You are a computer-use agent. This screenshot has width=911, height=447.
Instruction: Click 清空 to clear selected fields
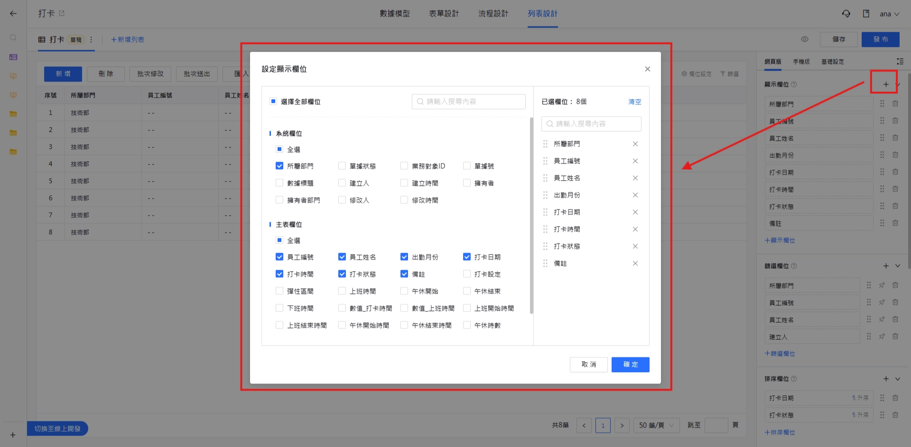pyautogui.click(x=635, y=101)
